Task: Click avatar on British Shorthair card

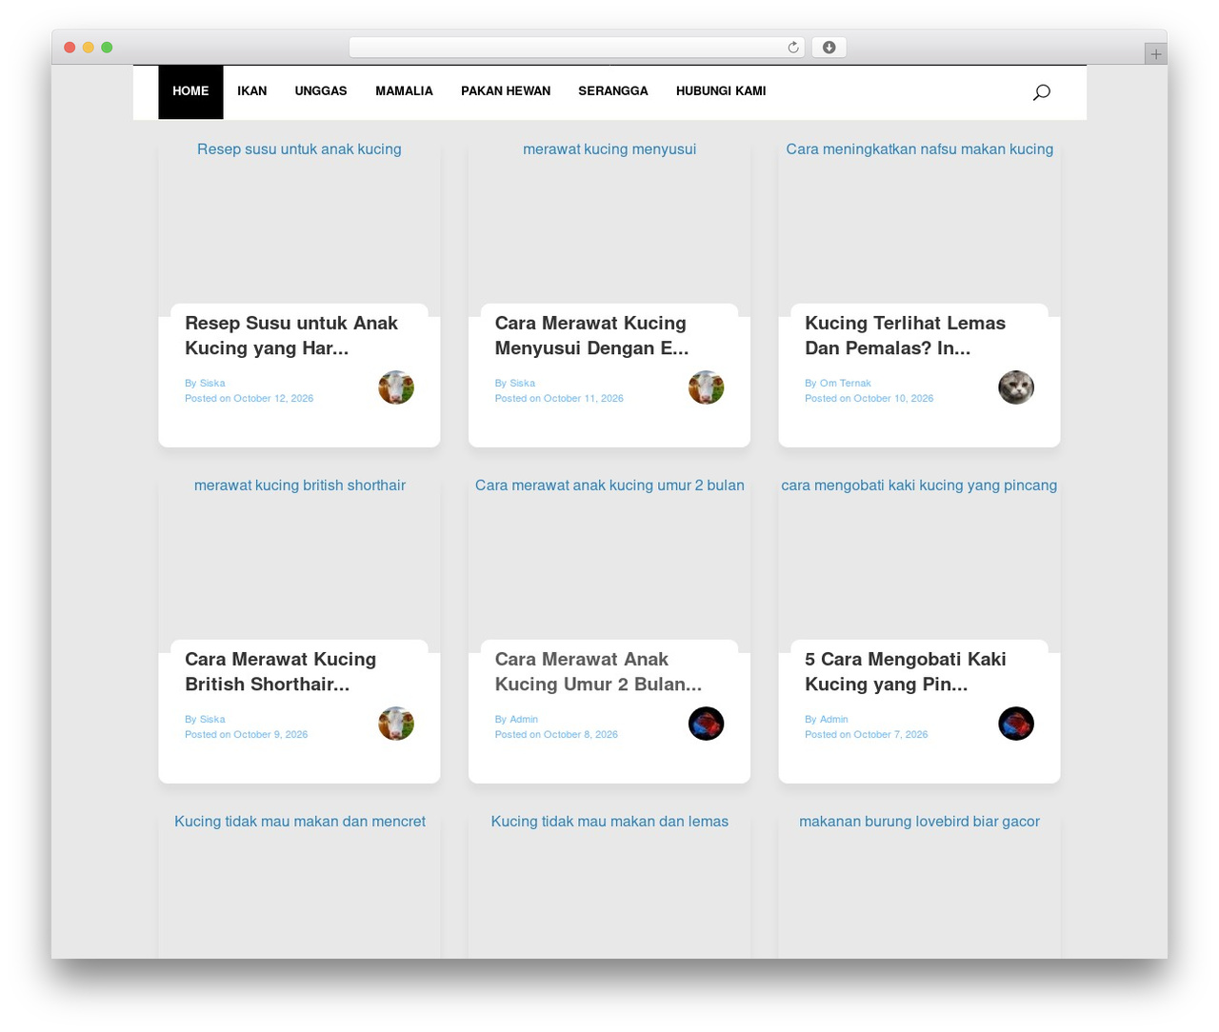Action: click(396, 724)
